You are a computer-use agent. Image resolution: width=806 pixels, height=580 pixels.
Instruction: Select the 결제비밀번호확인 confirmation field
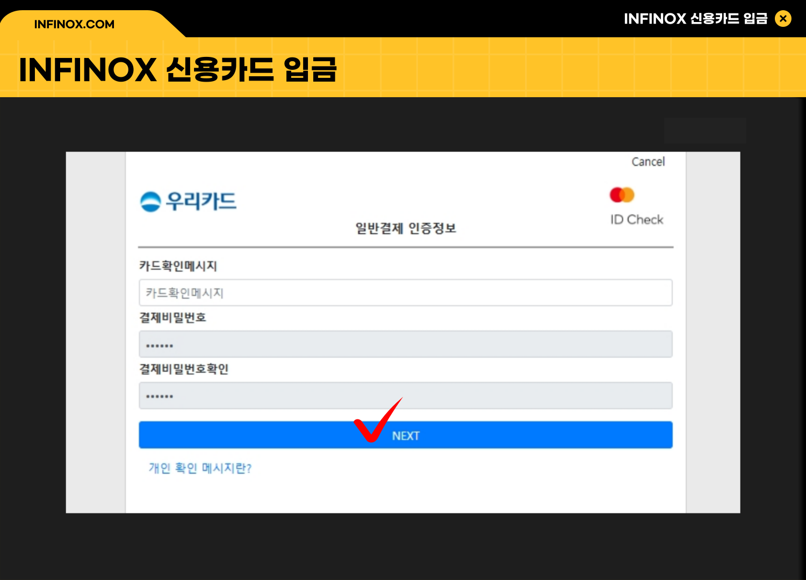(406, 396)
